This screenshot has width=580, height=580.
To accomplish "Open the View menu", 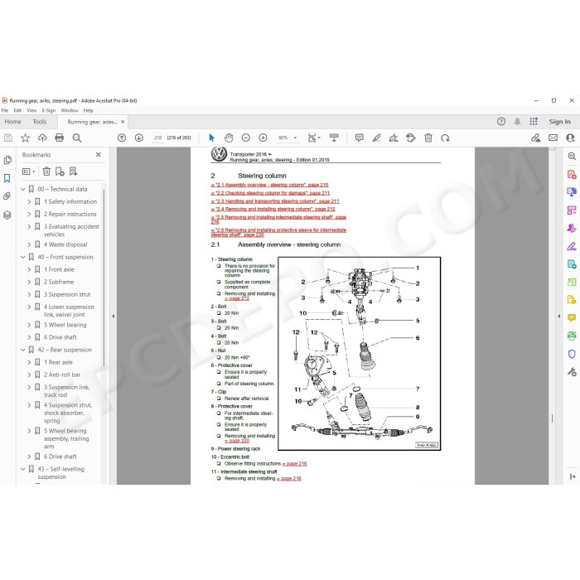I will [x=31, y=110].
